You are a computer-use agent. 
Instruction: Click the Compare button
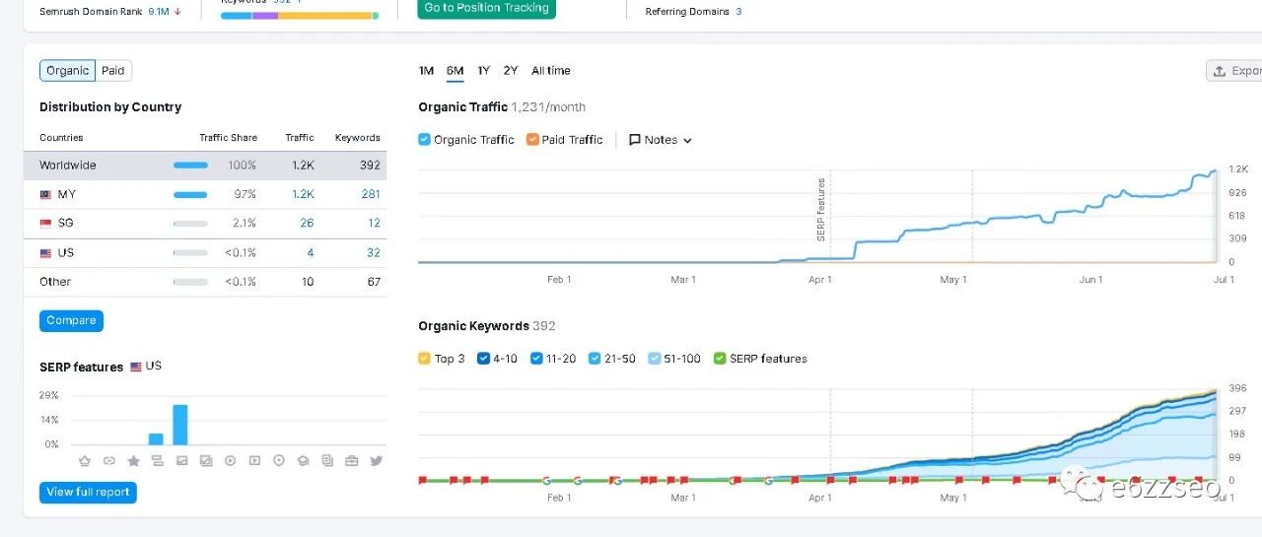(x=71, y=321)
